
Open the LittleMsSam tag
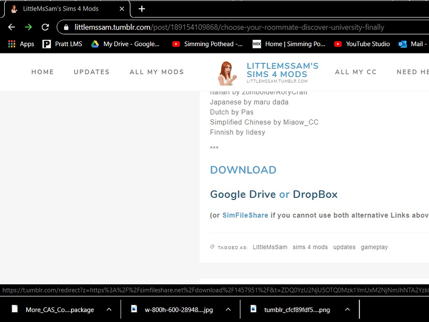coord(270,247)
